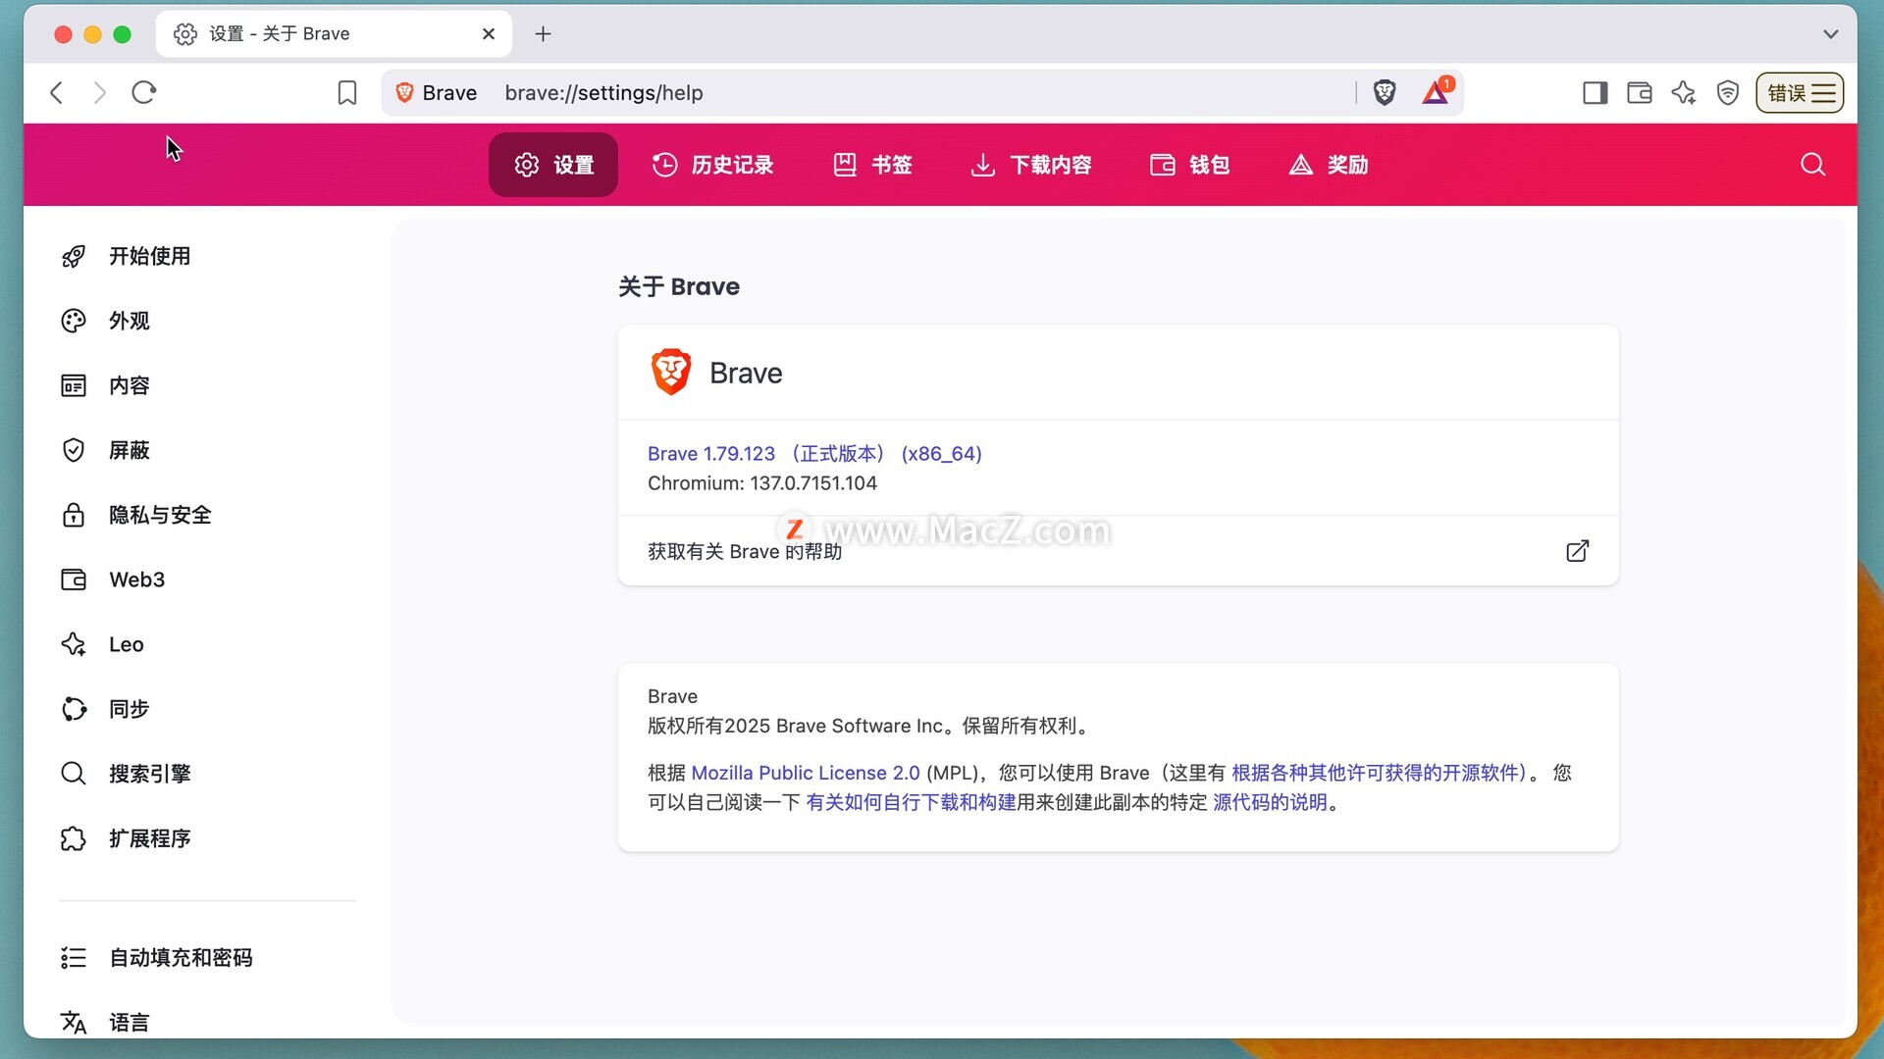Open the 奖励 top navigation tab
The height and width of the screenshot is (1059, 1884).
tap(1329, 165)
